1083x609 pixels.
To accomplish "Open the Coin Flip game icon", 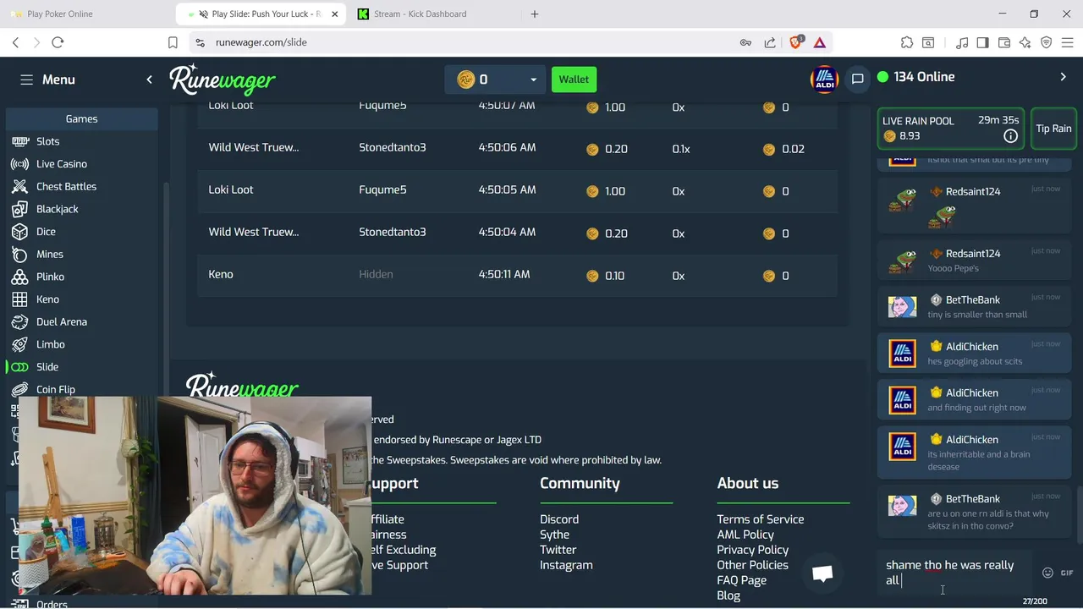I will click(x=20, y=389).
